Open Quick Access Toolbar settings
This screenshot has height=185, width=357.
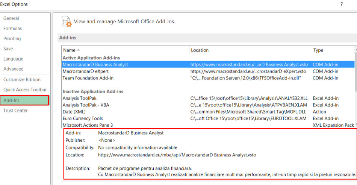point(25,90)
